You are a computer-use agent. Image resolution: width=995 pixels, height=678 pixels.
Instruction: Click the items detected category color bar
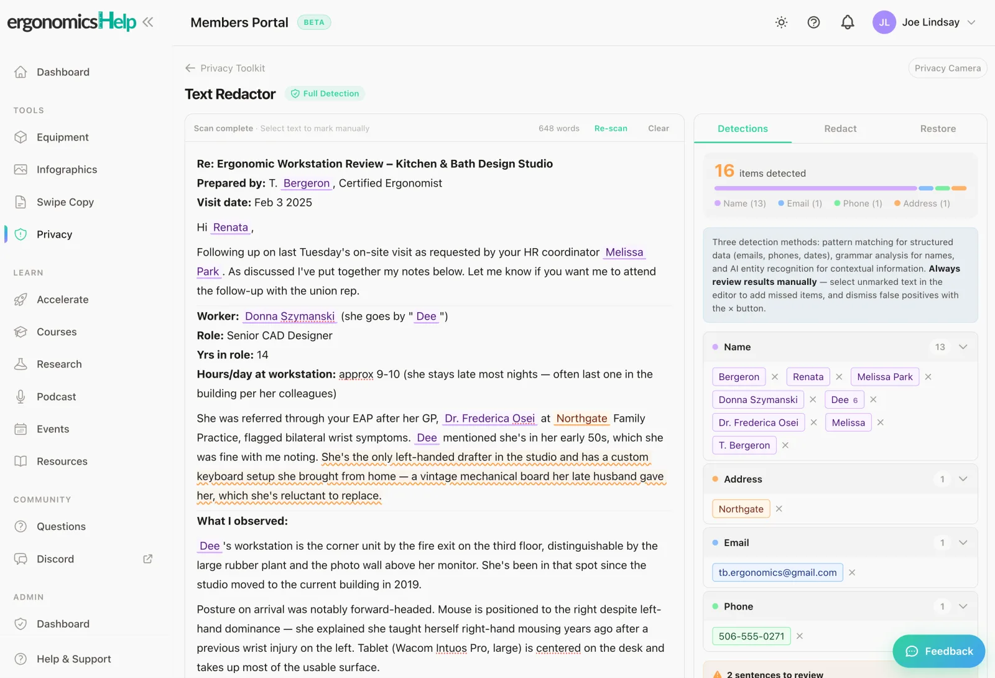840,188
